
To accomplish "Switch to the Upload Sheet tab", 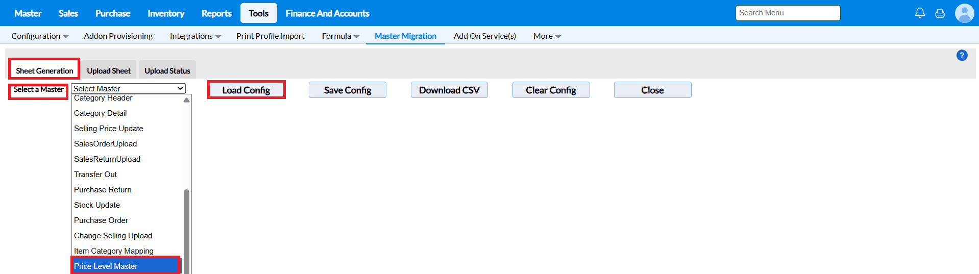I will [x=109, y=71].
